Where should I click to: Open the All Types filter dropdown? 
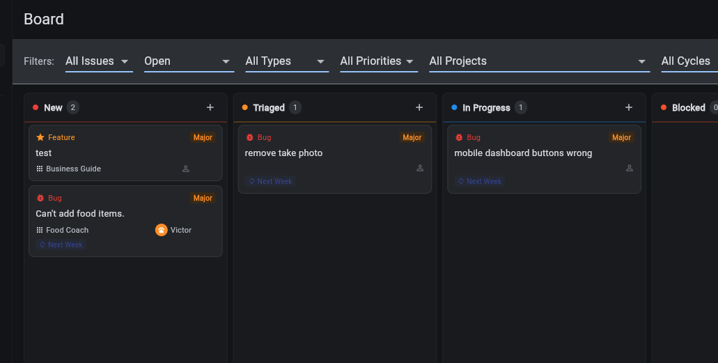(286, 61)
